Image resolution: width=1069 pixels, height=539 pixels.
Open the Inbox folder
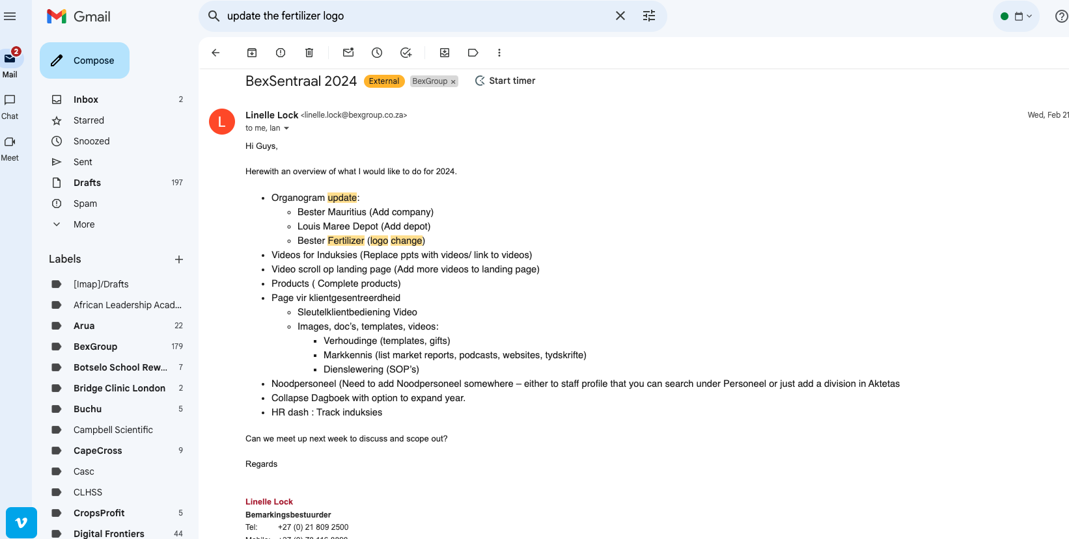pos(86,99)
